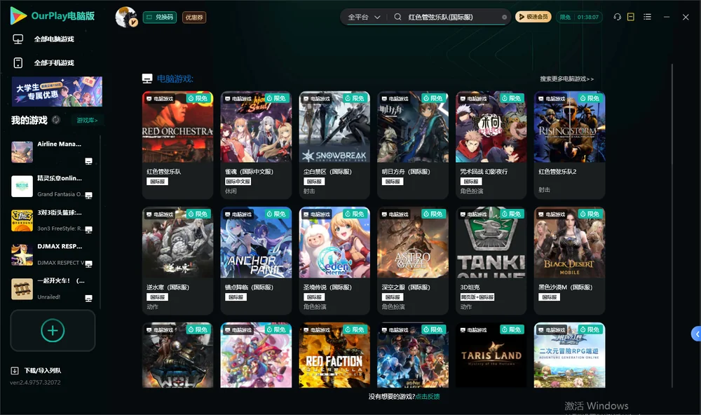Open the 游戏库 link

(87, 121)
